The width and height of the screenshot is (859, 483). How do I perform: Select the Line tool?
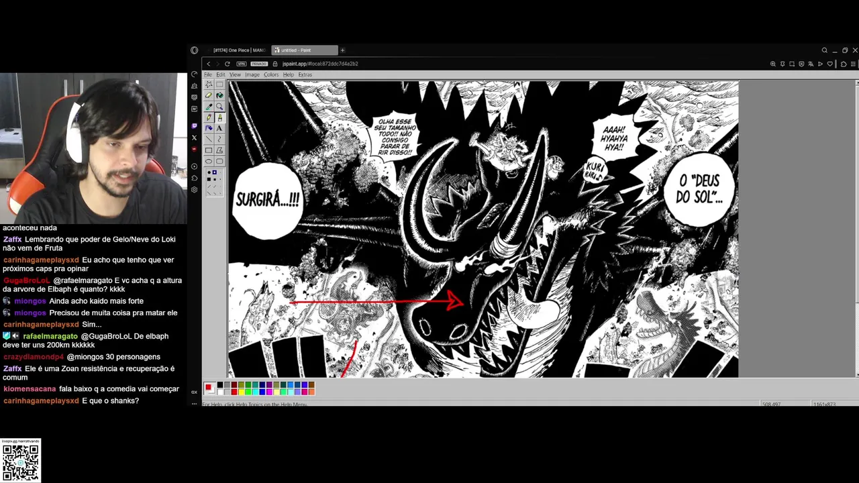[209, 139]
